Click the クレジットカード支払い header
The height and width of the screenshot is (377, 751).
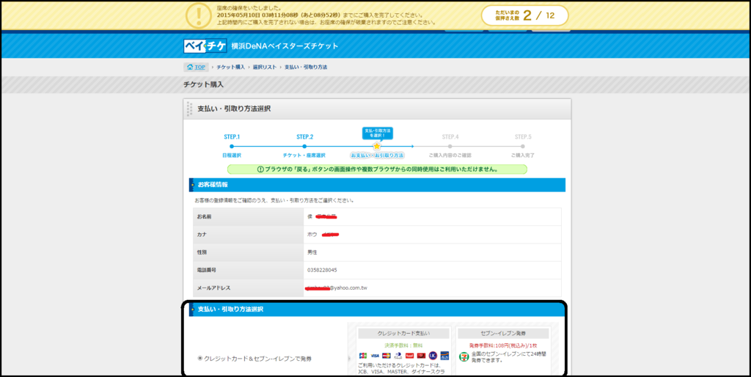pos(403,334)
